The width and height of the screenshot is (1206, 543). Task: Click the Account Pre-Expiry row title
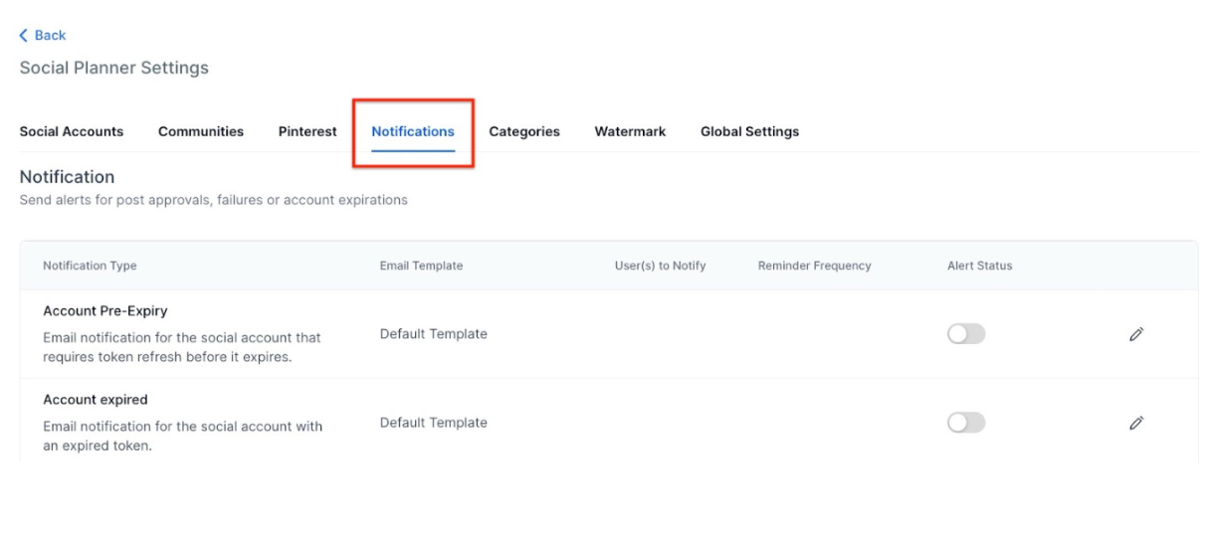click(x=104, y=310)
